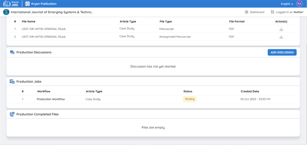Click the Kryon Publication text
The width and height of the screenshot is (307, 145).
(x=44, y=4)
